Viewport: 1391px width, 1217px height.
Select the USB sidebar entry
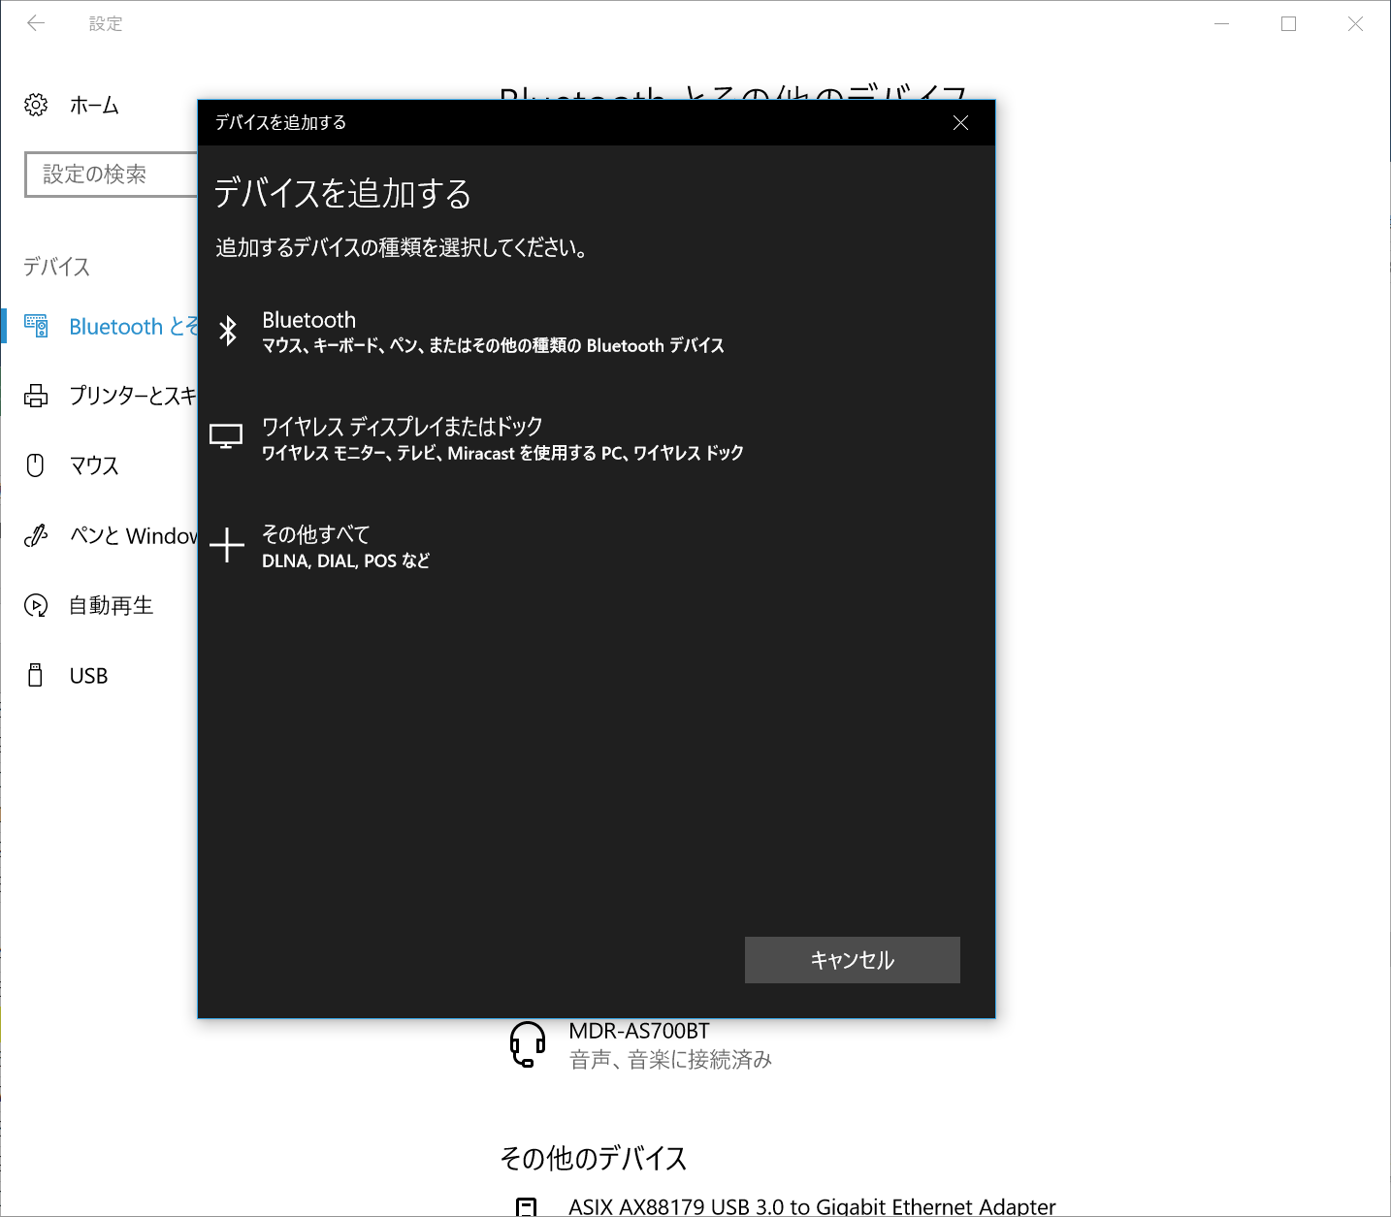coord(87,675)
